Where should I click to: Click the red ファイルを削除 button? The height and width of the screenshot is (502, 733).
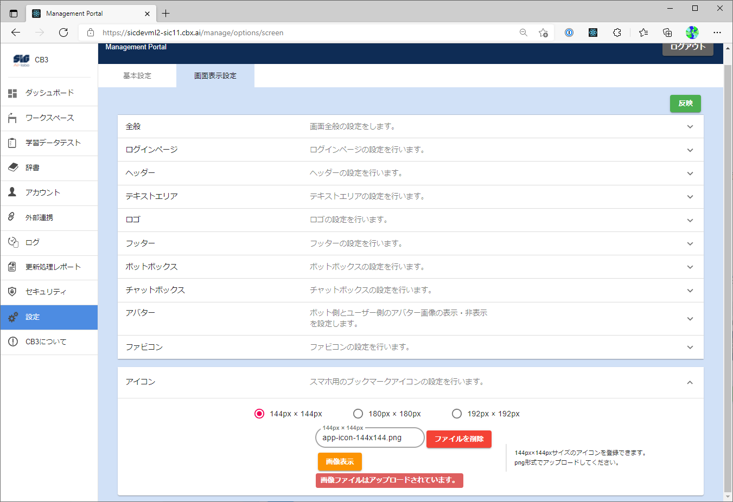[458, 439]
